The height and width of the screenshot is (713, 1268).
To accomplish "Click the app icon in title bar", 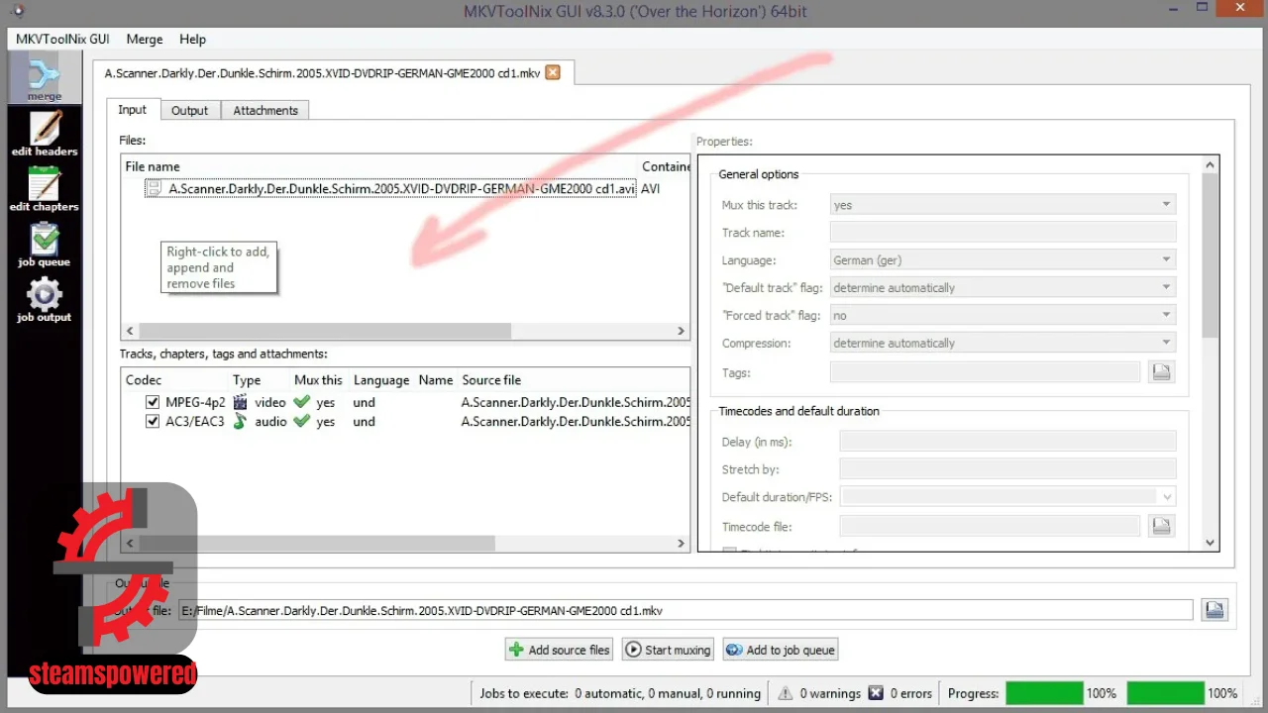I will [17, 11].
